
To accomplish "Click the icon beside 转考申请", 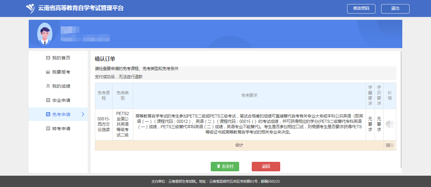I will [48, 129].
